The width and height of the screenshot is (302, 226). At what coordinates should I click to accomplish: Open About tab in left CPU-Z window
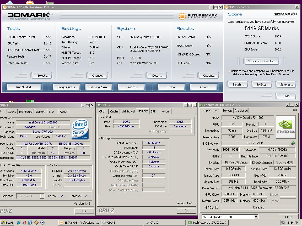click(63, 112)
